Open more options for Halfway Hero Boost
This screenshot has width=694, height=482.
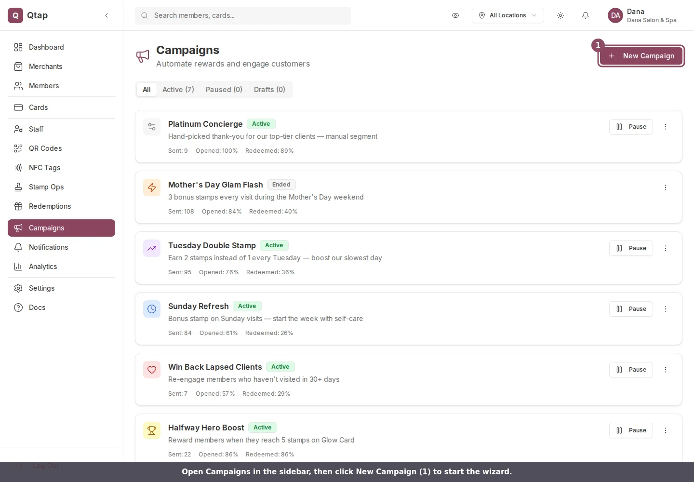(666, 430)
